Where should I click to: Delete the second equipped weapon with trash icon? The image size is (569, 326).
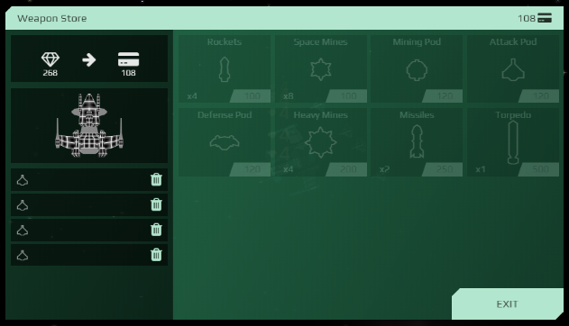[x=156, y=204]
